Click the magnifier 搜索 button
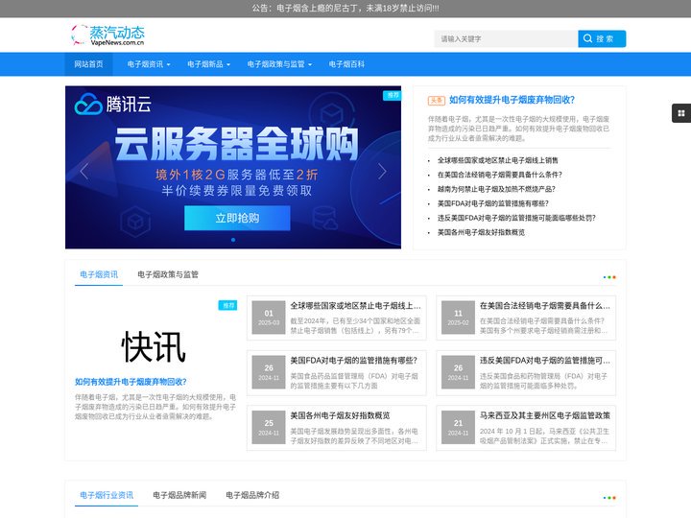This screenshot has width=691, height=518. point(602,38)
